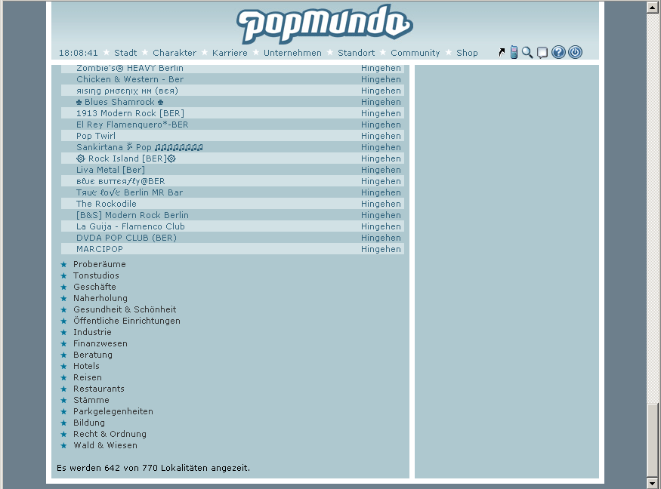Open the Standort menu
The width and height of the screenshot is (661, 489).
[357, 53]
